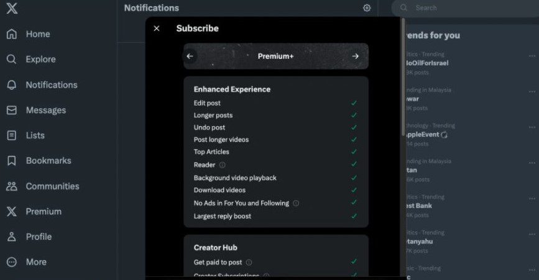Screen dimensions: 539x280
Task: Close the Subscribe dialog
Action: pos(157,29)
